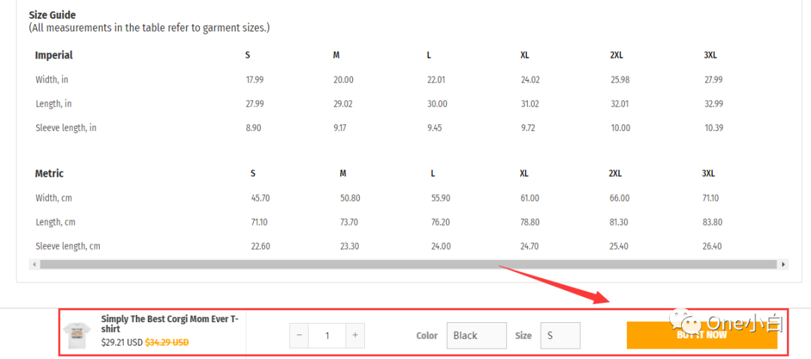This screenshot has height=359, width=811.
Task: Click the sleeve length value 10.39
Action: tap(713, 128)
